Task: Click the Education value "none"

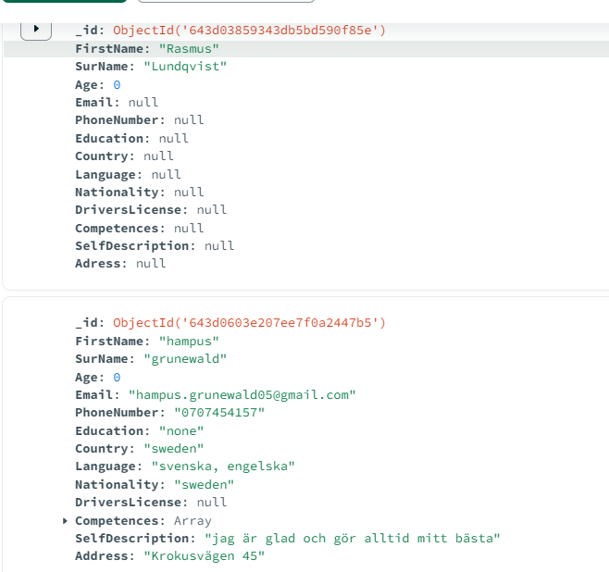Action: click(181, 431)
